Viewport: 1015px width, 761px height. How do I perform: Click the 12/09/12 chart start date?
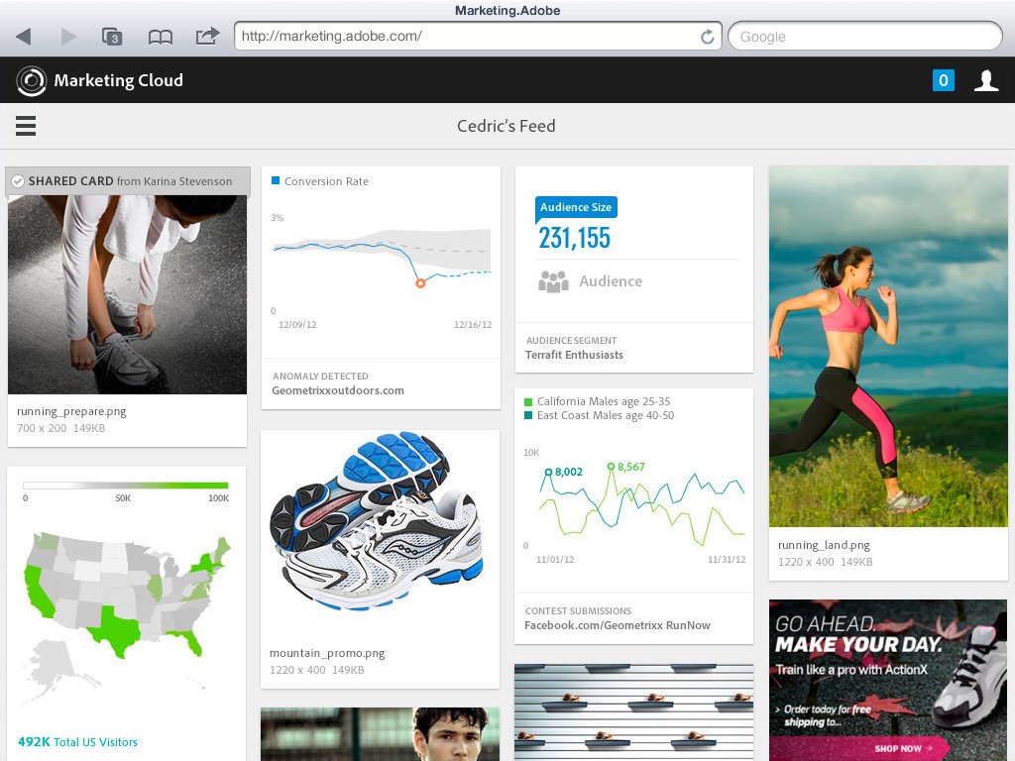pyautogui.click(x=297, y=325)
